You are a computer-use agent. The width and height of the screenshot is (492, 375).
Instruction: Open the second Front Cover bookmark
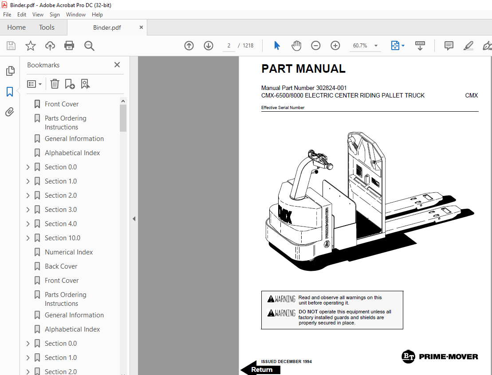(62, 280)
